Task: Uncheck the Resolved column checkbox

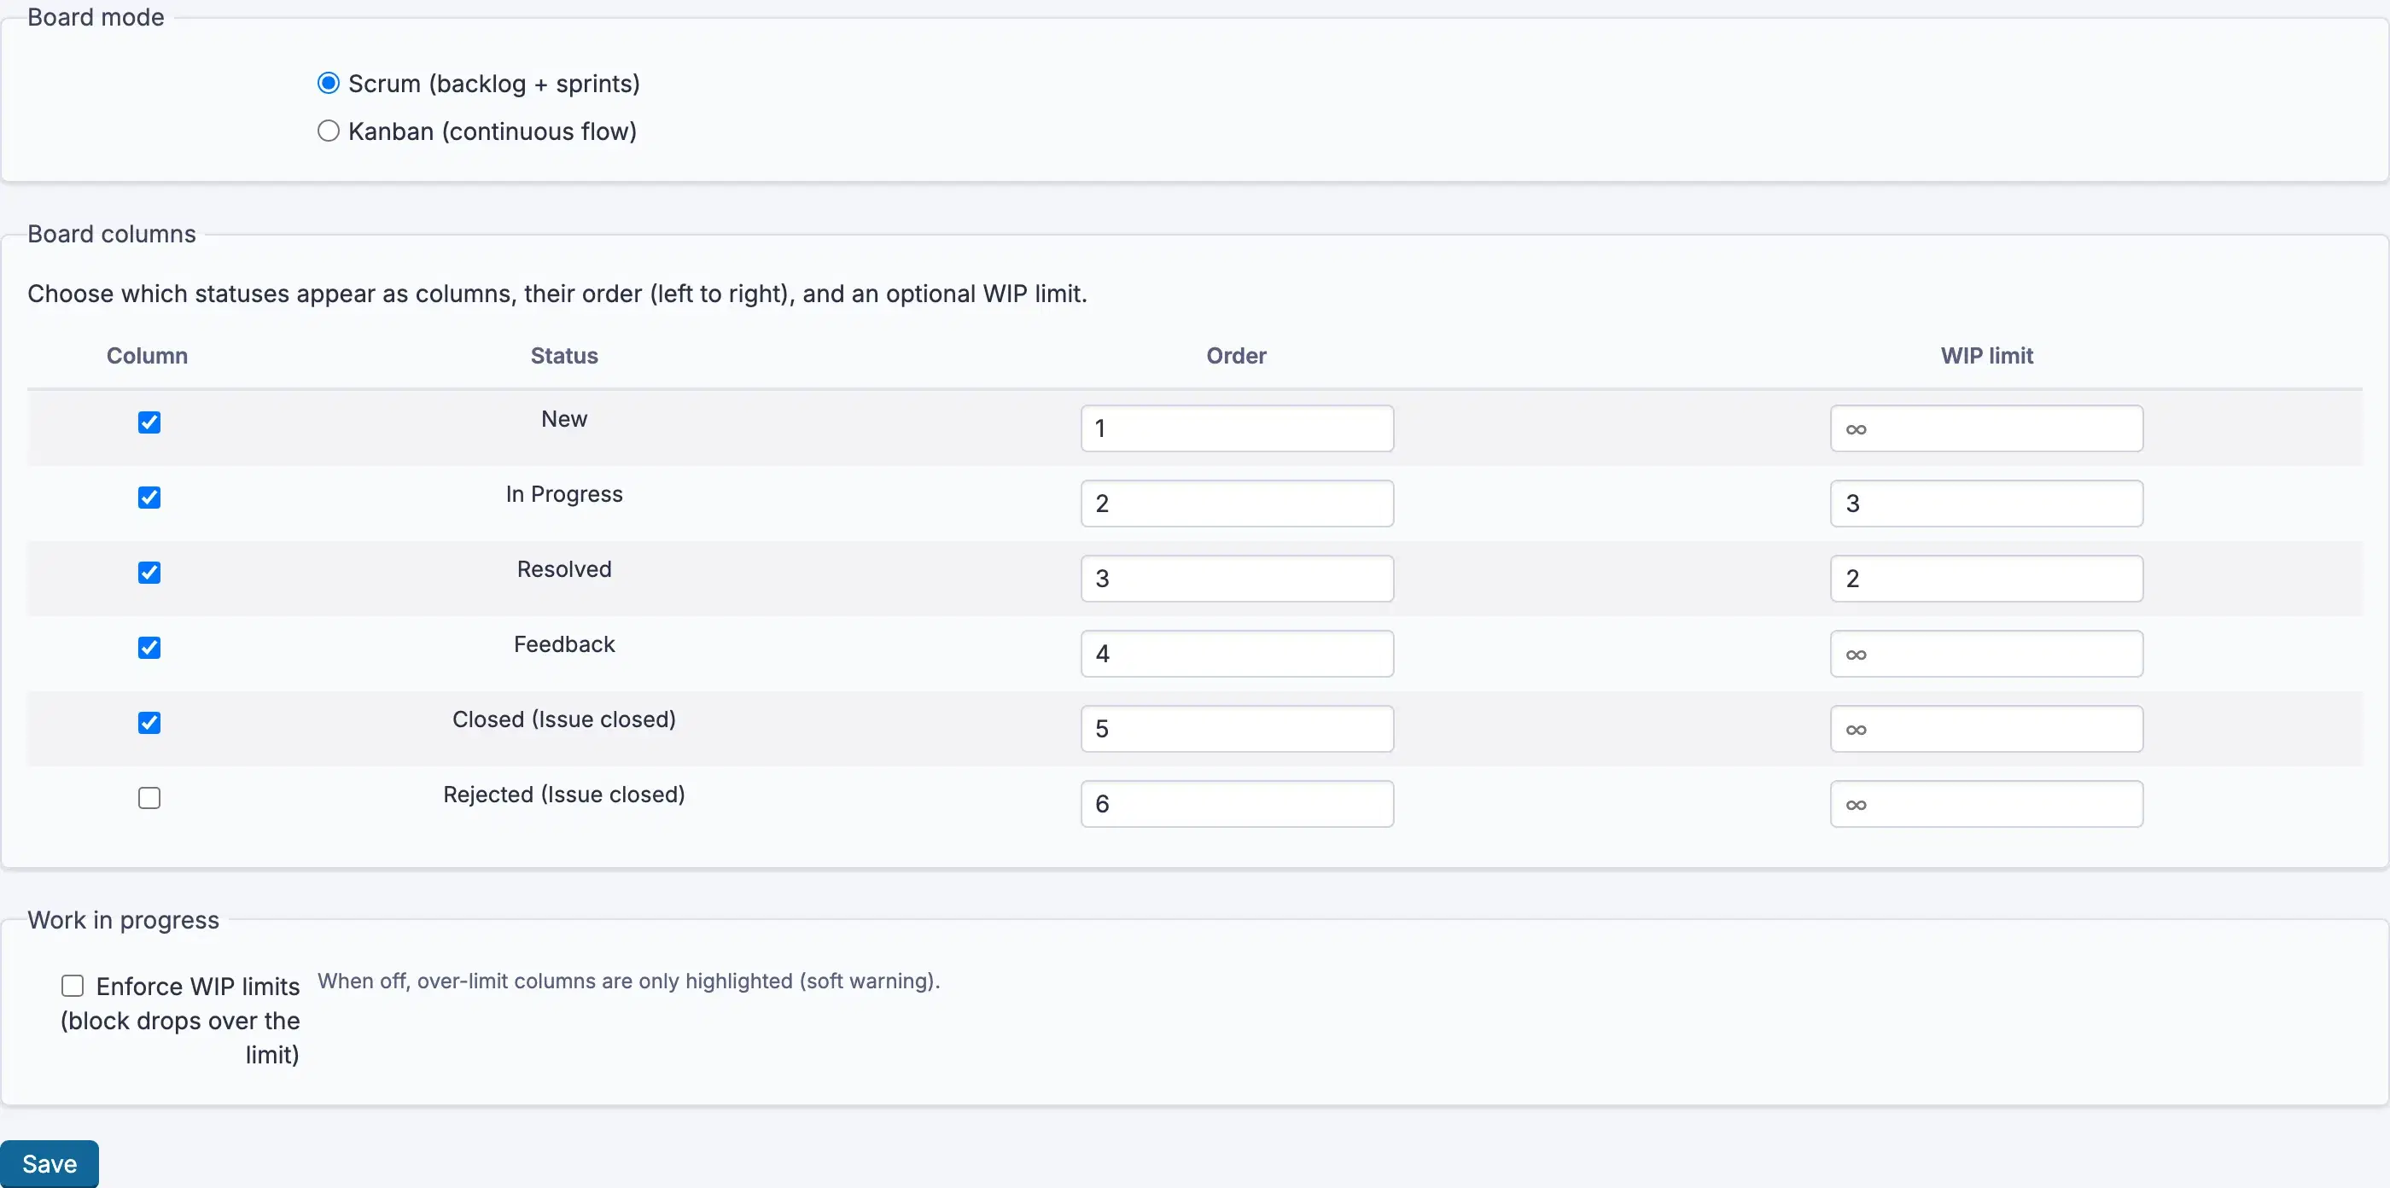Action: 149,574
